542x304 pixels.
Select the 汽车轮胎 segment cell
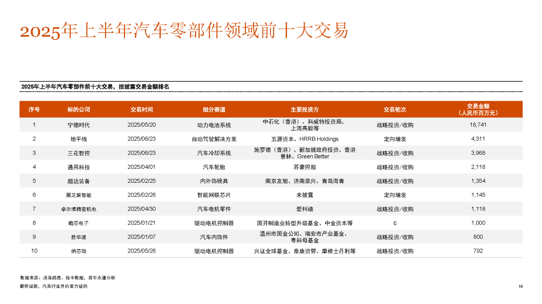click(214, 167)
